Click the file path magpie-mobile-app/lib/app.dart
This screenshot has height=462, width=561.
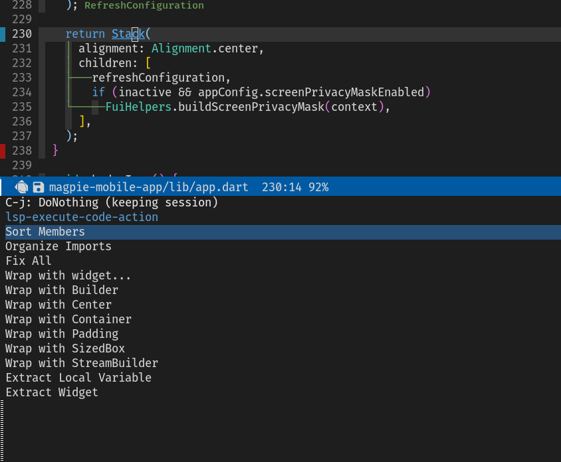(148, 187)
